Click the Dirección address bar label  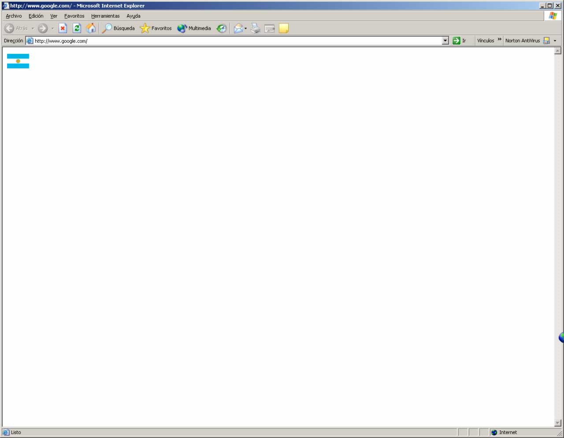14,41
